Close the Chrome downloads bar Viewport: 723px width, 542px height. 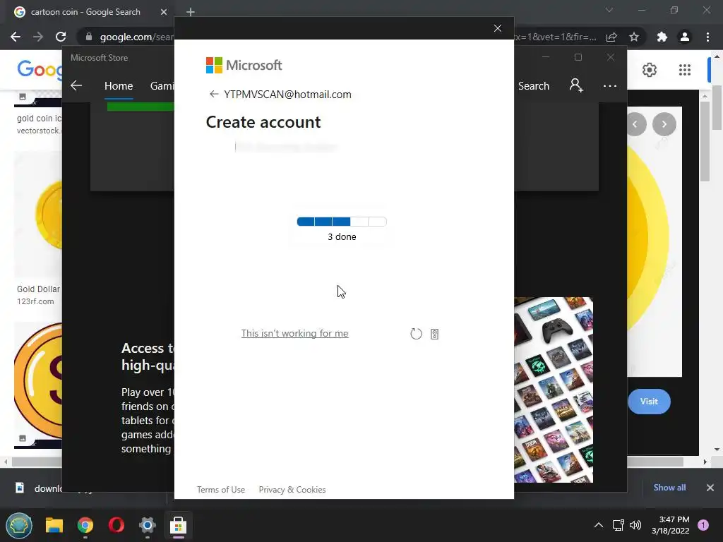click(x=710, y=487)
